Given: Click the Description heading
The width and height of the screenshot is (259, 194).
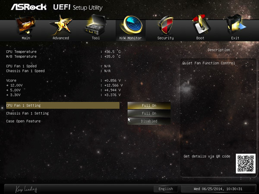Looking at the screenshot, I should tap(219, 50).
